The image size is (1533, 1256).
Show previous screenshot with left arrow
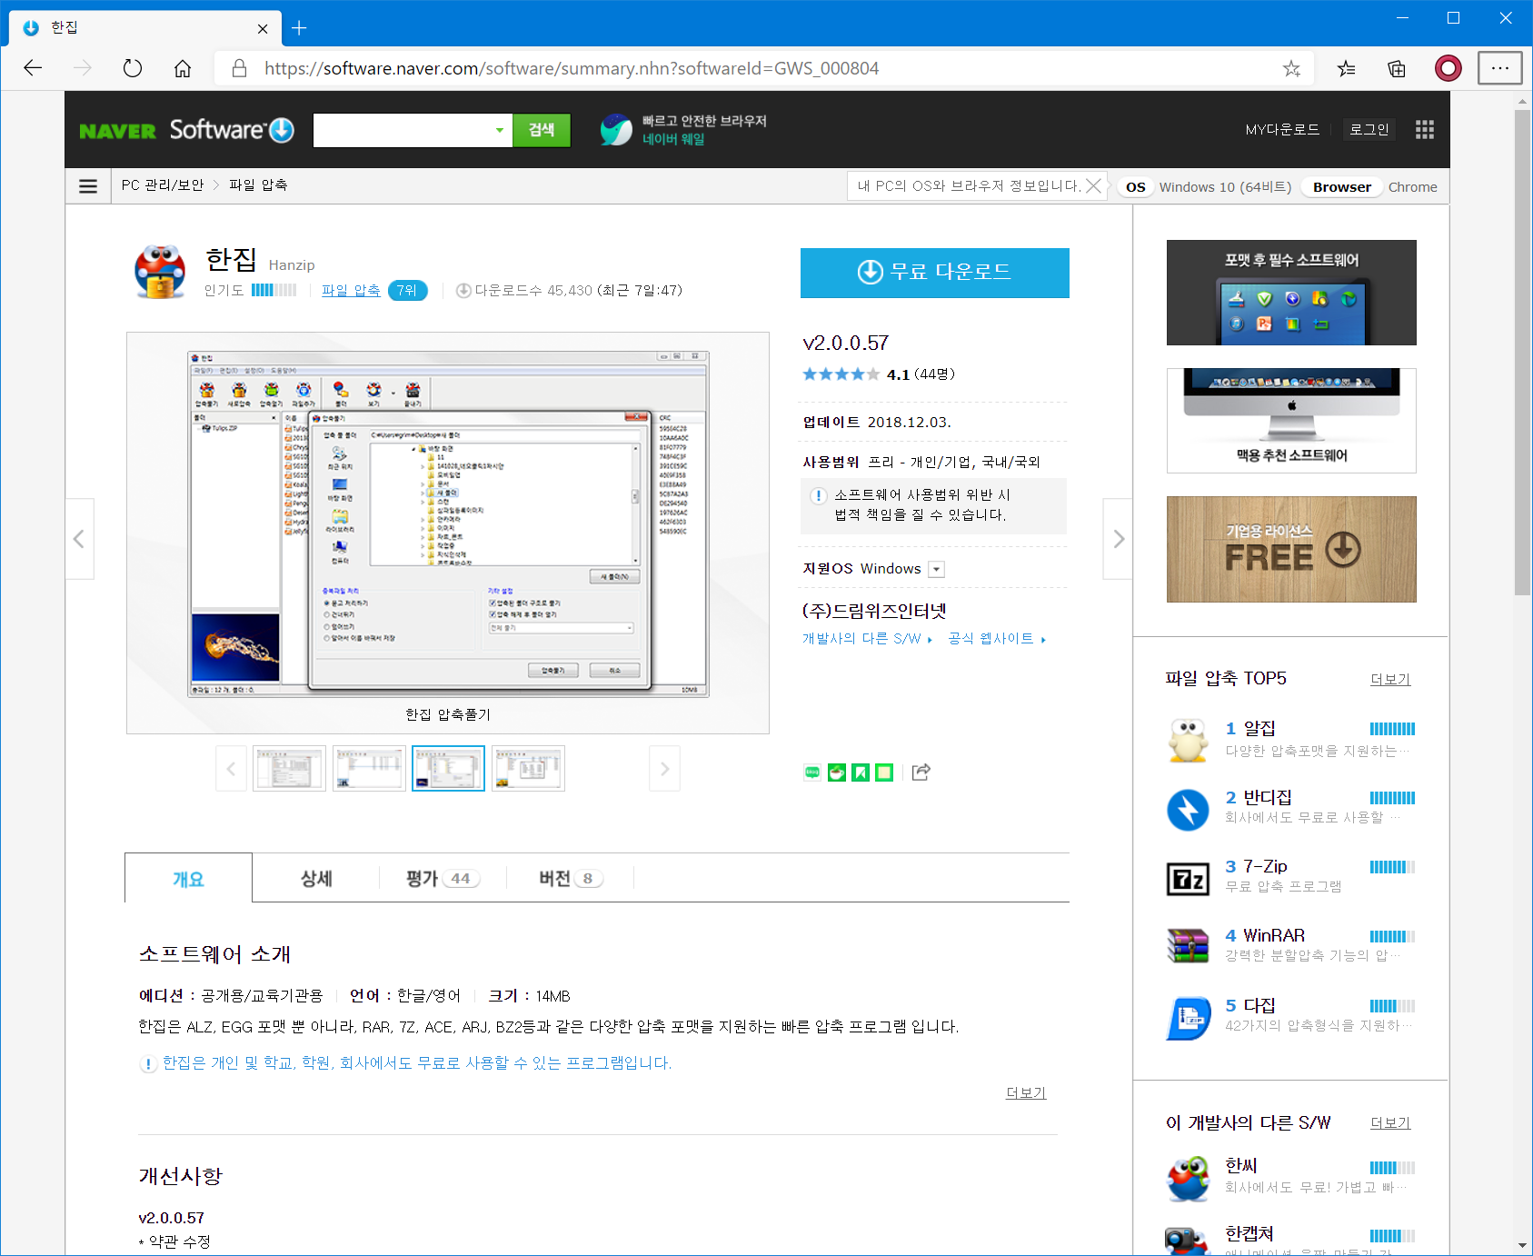click(231, 769)
